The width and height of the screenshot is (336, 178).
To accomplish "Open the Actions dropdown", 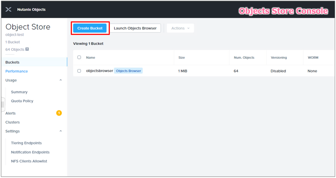I will (x=180, y=28).
